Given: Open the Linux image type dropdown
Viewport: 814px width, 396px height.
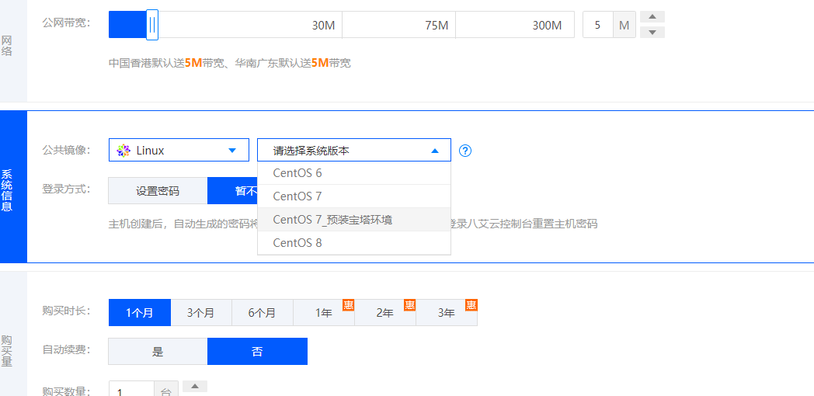Looking at the screenshot, I should [x=178, y=151].
